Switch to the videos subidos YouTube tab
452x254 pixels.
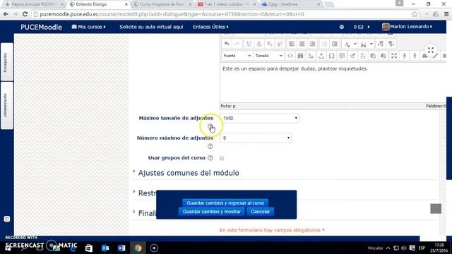[x=227, y=4]
